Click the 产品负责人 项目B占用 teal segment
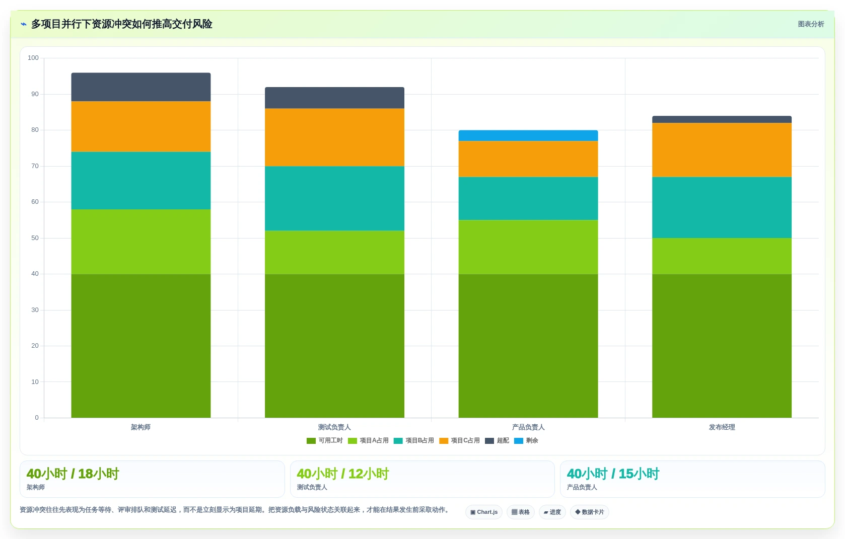 click(528, 199)
